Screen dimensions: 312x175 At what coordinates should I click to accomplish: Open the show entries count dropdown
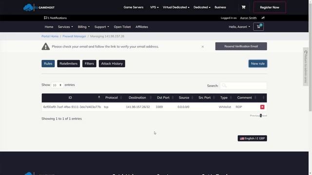click(x=57, y=85)
